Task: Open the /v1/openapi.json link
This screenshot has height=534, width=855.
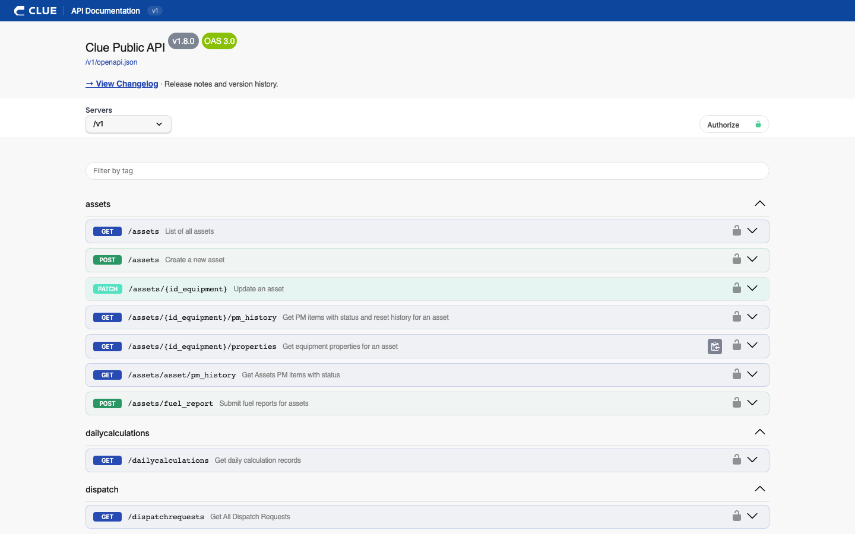Action: pyautogui.click(x=111, y=62)
